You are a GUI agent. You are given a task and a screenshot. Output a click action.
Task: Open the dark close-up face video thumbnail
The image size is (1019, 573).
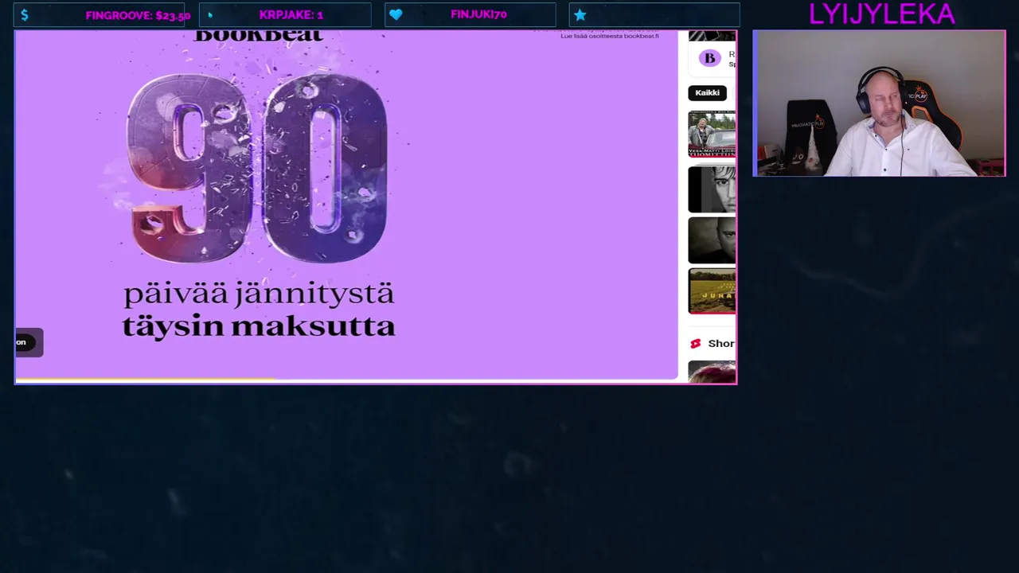click(x=712, y=240)
